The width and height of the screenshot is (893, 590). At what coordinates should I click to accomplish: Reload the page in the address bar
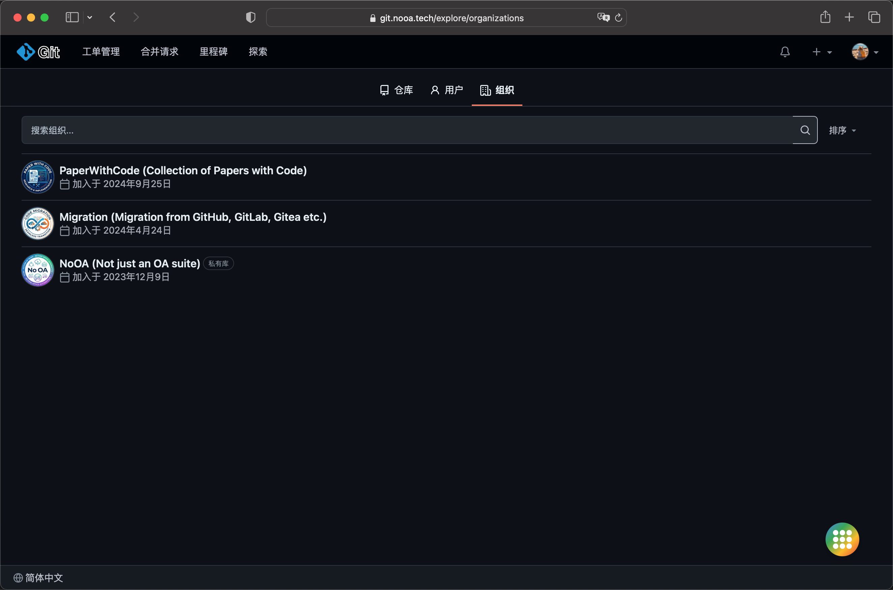(x=618, y=18)
